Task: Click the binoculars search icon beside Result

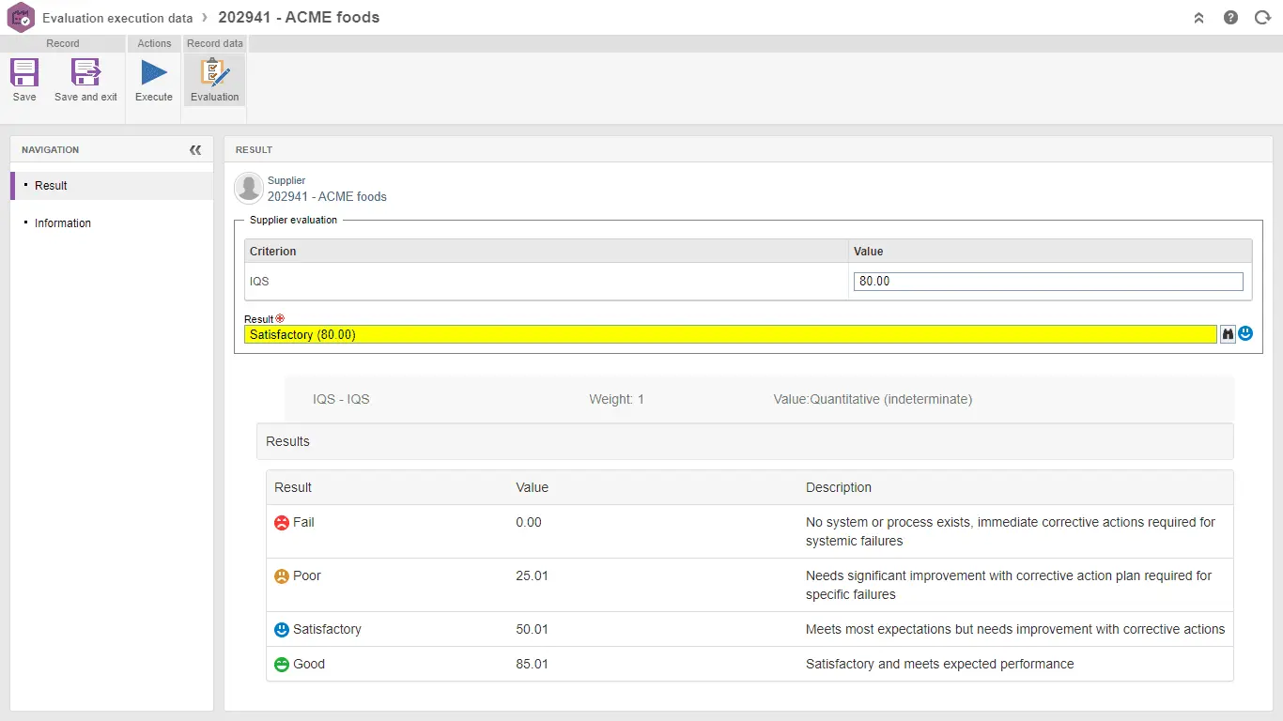Action: [1228, 334]
